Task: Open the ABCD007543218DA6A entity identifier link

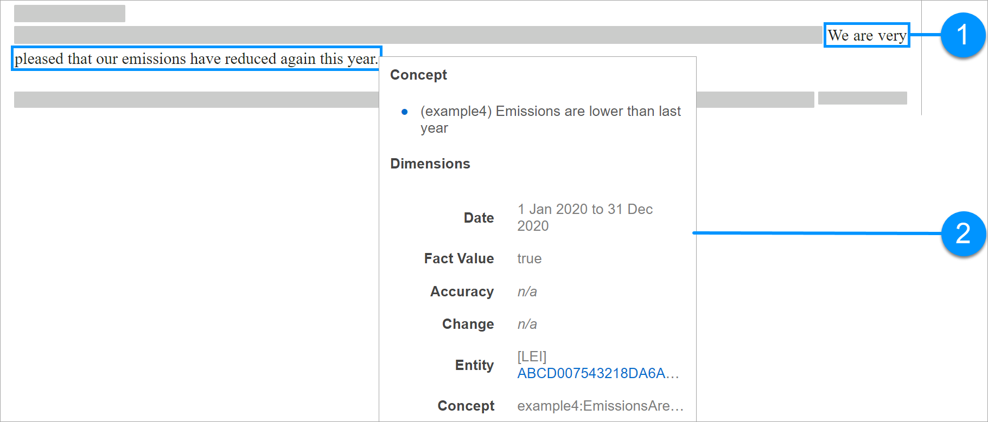Action: tap(597, 373)
